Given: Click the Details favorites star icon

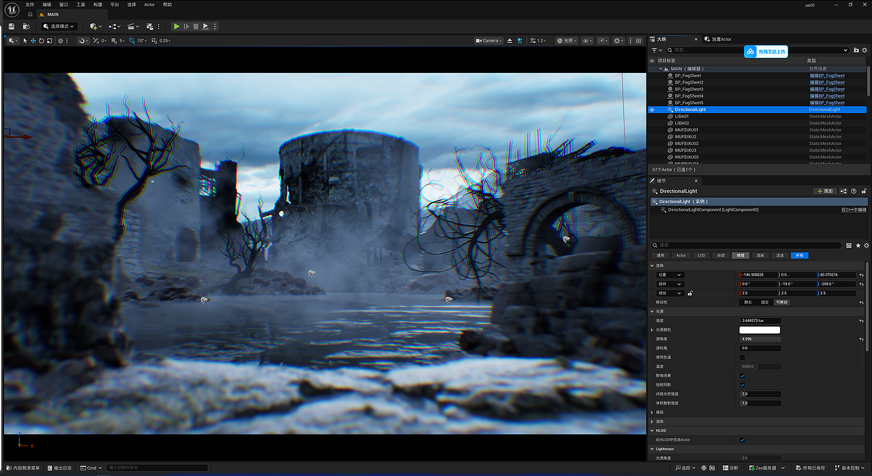Looking at the screenshot, I should point(858,245).
